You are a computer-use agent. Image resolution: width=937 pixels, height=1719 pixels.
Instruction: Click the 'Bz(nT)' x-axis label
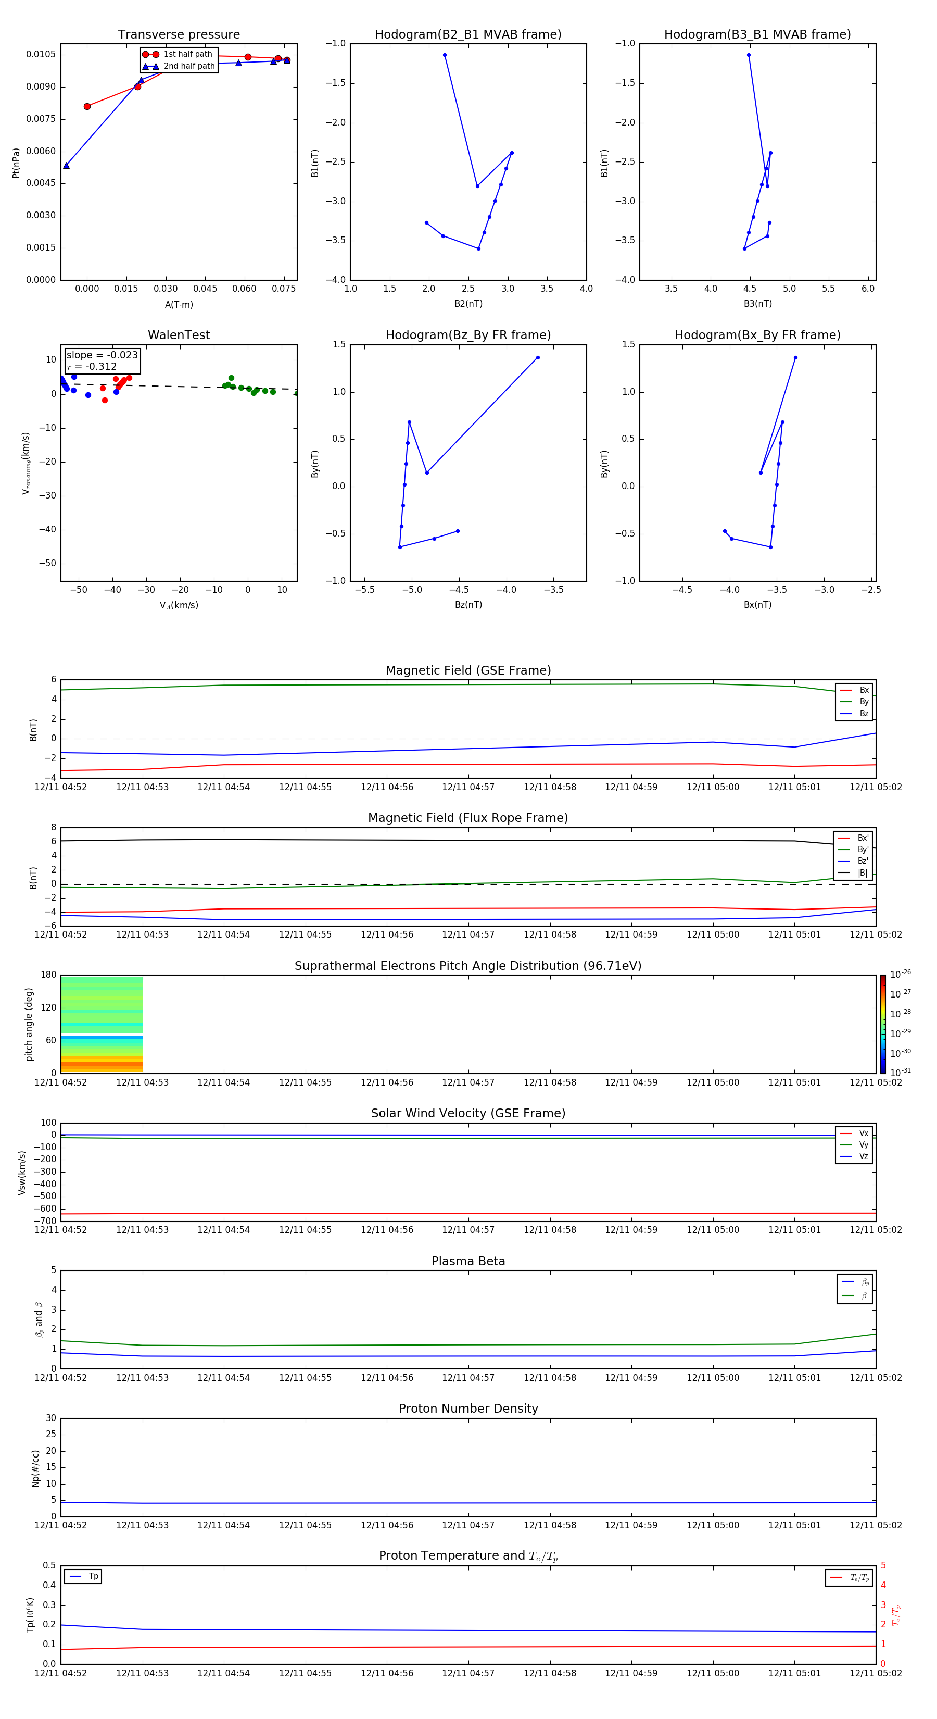[x=468, y=605]
